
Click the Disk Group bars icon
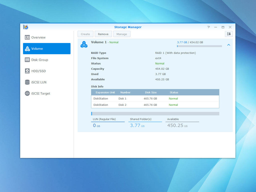point(27,60)
